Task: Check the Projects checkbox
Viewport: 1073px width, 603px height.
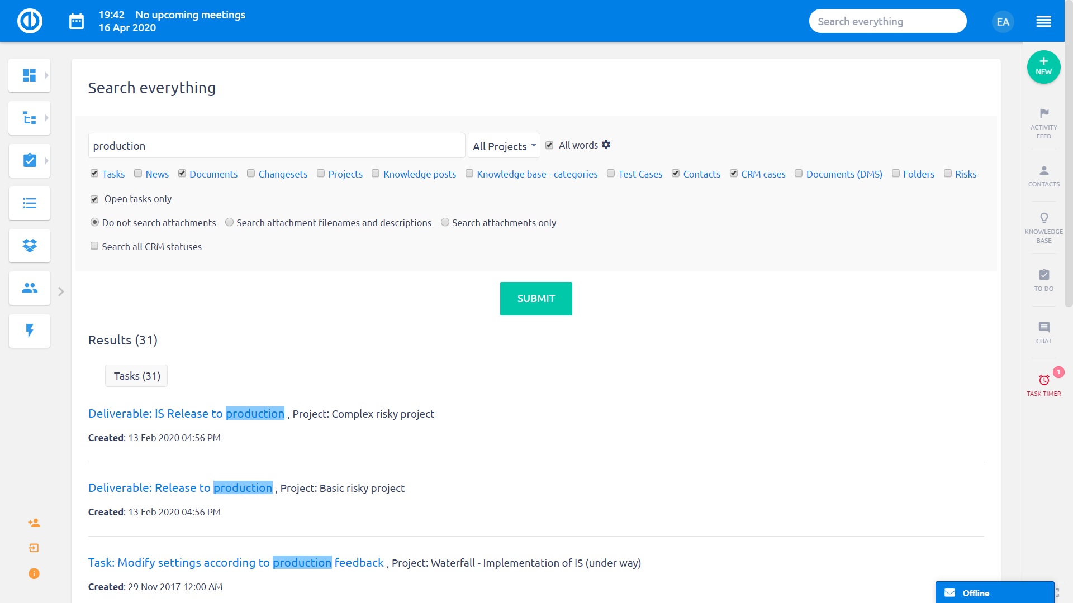Action: click(321, 174)
